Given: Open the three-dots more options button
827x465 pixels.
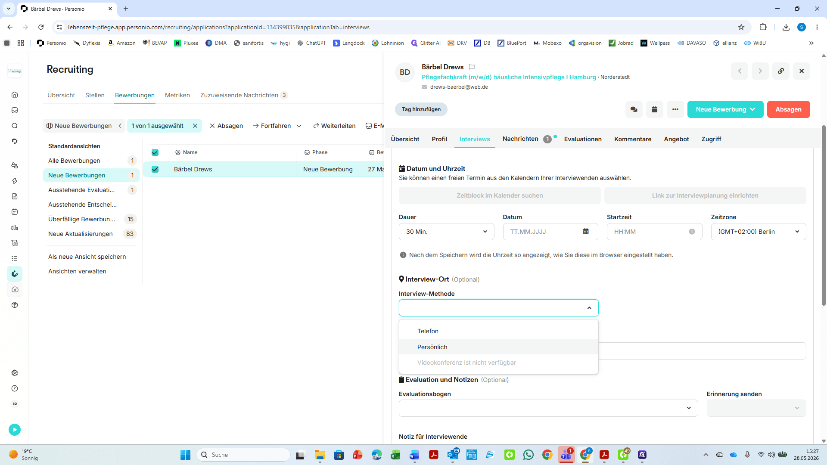Looking at the screenshot, I should (675, 109).
